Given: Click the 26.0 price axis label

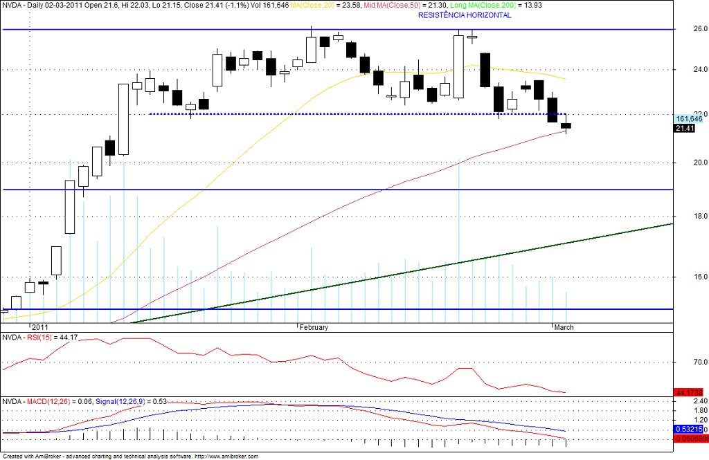Looking at the screenshot, I should (701, 28).
